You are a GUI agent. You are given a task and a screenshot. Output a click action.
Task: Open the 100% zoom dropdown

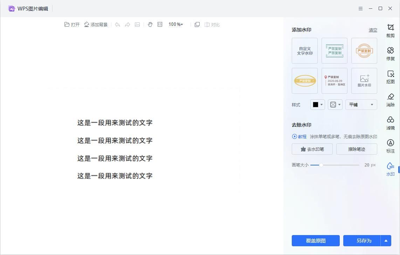point(175,24)
